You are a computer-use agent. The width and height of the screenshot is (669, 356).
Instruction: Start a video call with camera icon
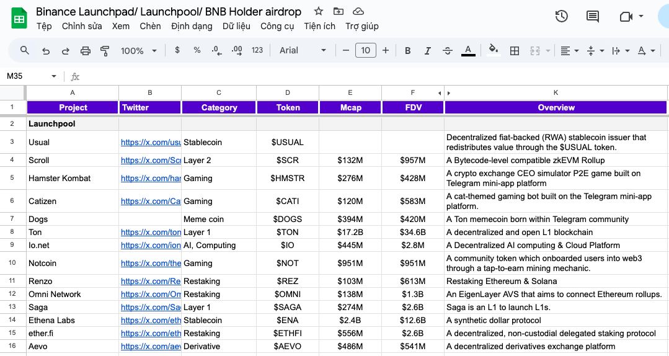626,17
